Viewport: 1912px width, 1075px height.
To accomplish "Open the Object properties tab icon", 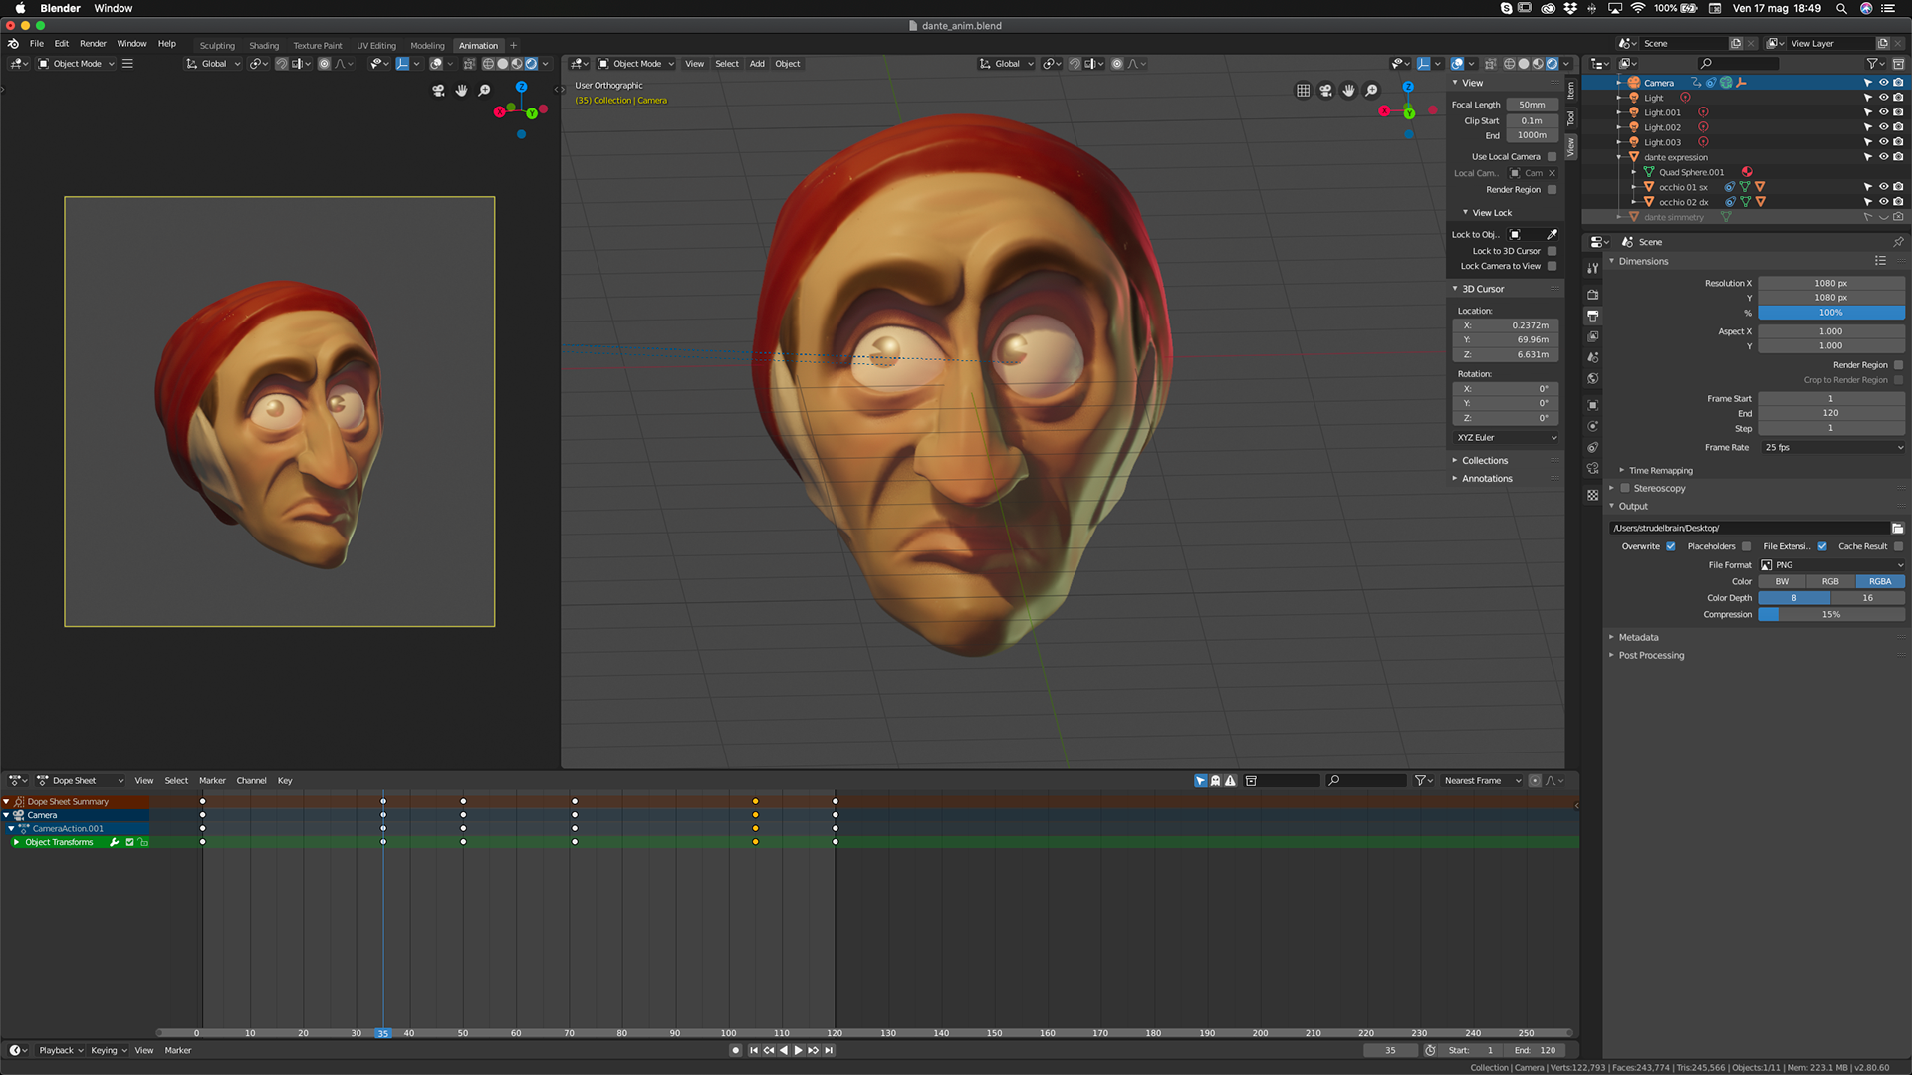I will (x=1592, y=405).
